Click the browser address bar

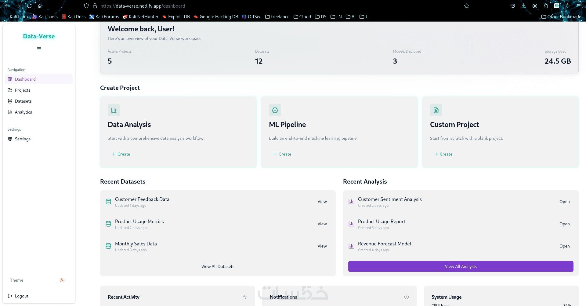pyautogui.click(x=275, y=6)
